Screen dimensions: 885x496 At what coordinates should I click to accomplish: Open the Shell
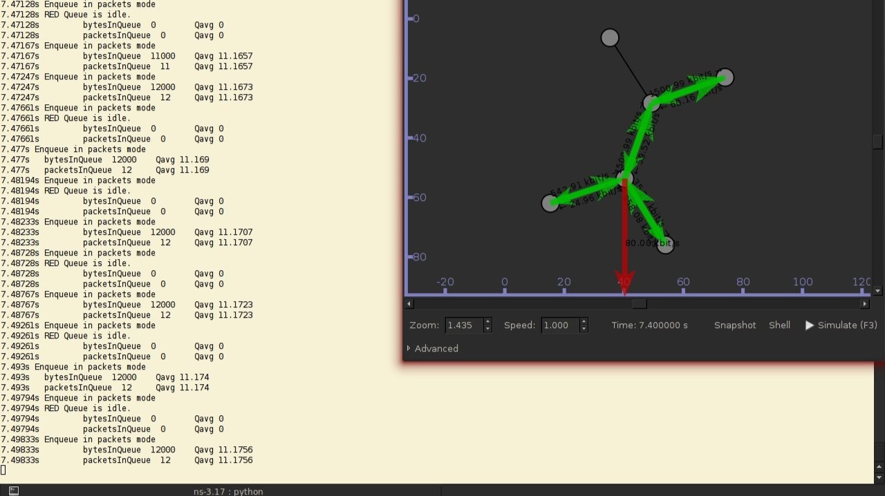[779, 325]
